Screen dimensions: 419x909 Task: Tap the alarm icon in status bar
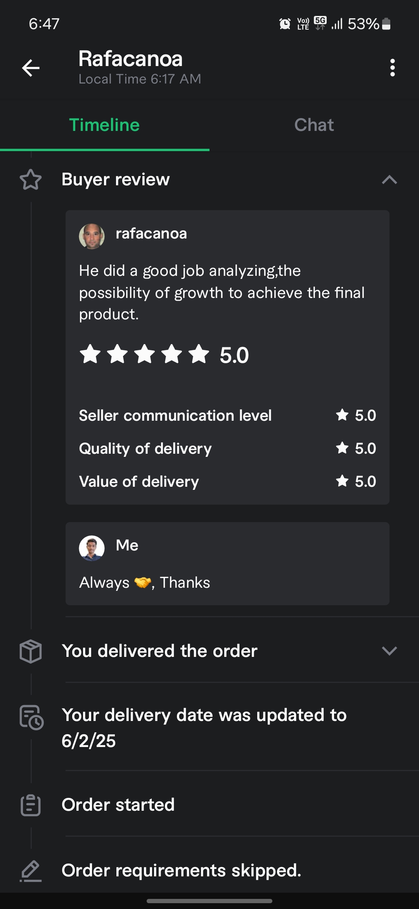[285, 24]
